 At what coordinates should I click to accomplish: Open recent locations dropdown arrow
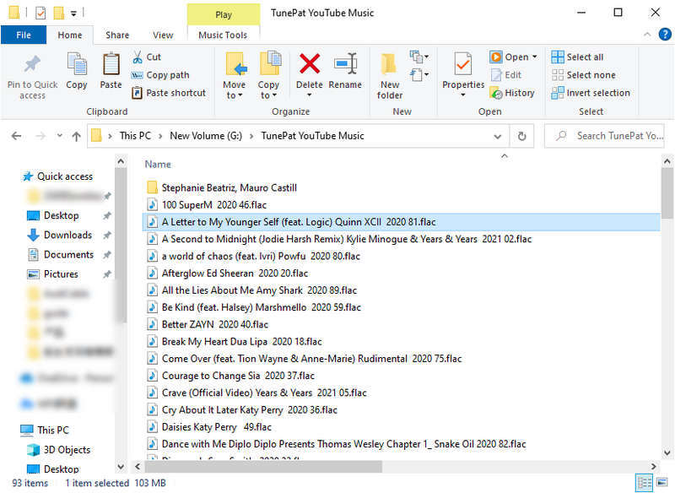[60, 136]
